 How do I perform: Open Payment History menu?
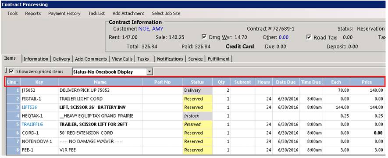64,13
